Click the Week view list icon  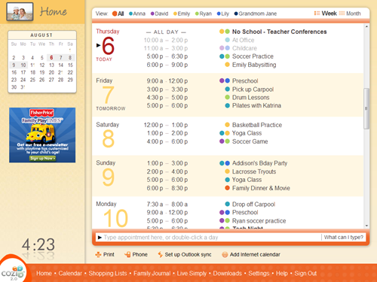point(317,14)
